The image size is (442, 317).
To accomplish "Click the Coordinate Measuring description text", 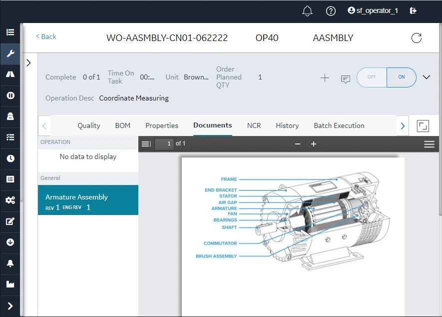I will (x=134, y=98).
